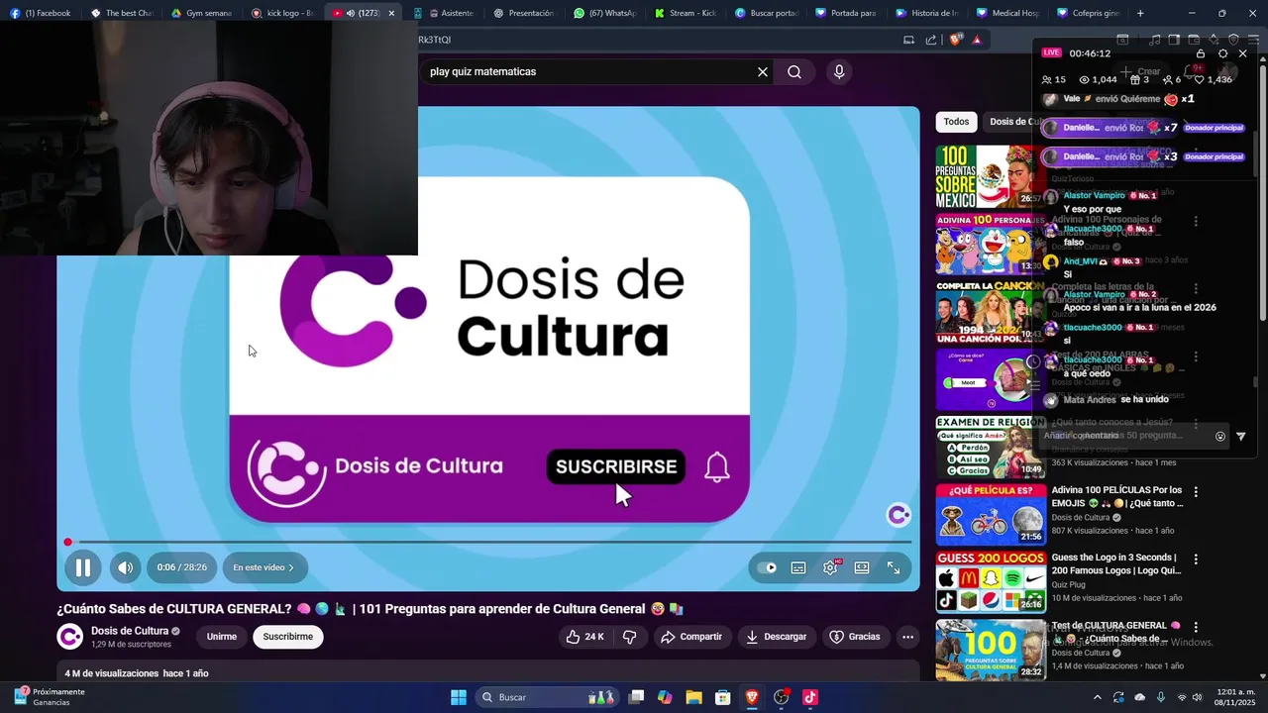
Task: Download the video via Descargar
Action: [x=777, y=637]
